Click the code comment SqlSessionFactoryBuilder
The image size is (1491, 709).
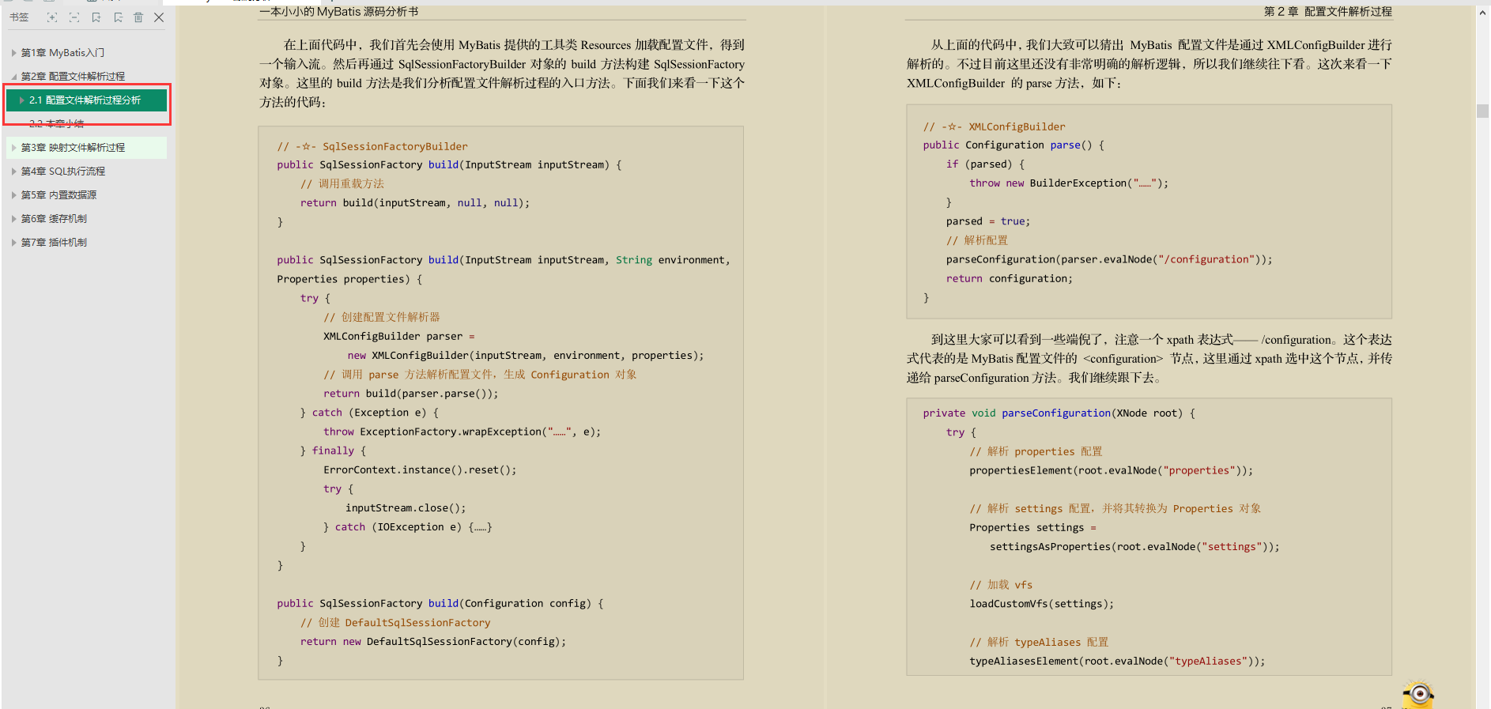(372, 146)
